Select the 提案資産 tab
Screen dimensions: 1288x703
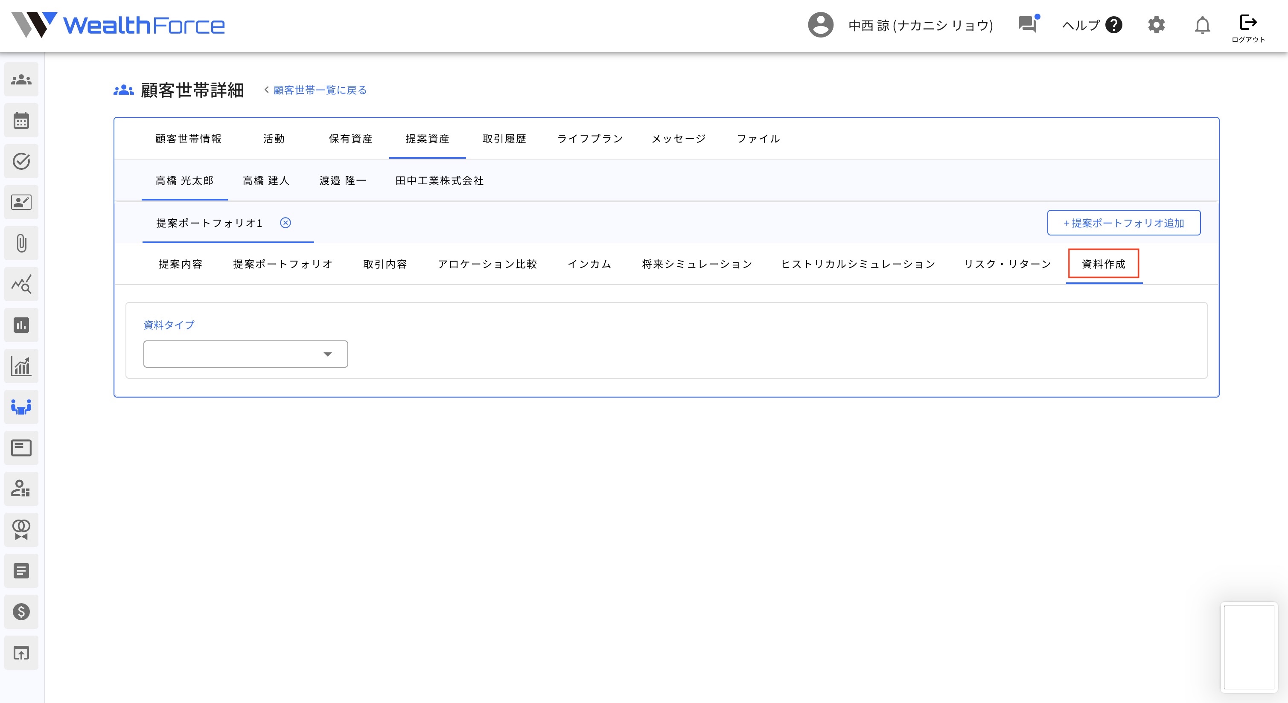(428, 139)
